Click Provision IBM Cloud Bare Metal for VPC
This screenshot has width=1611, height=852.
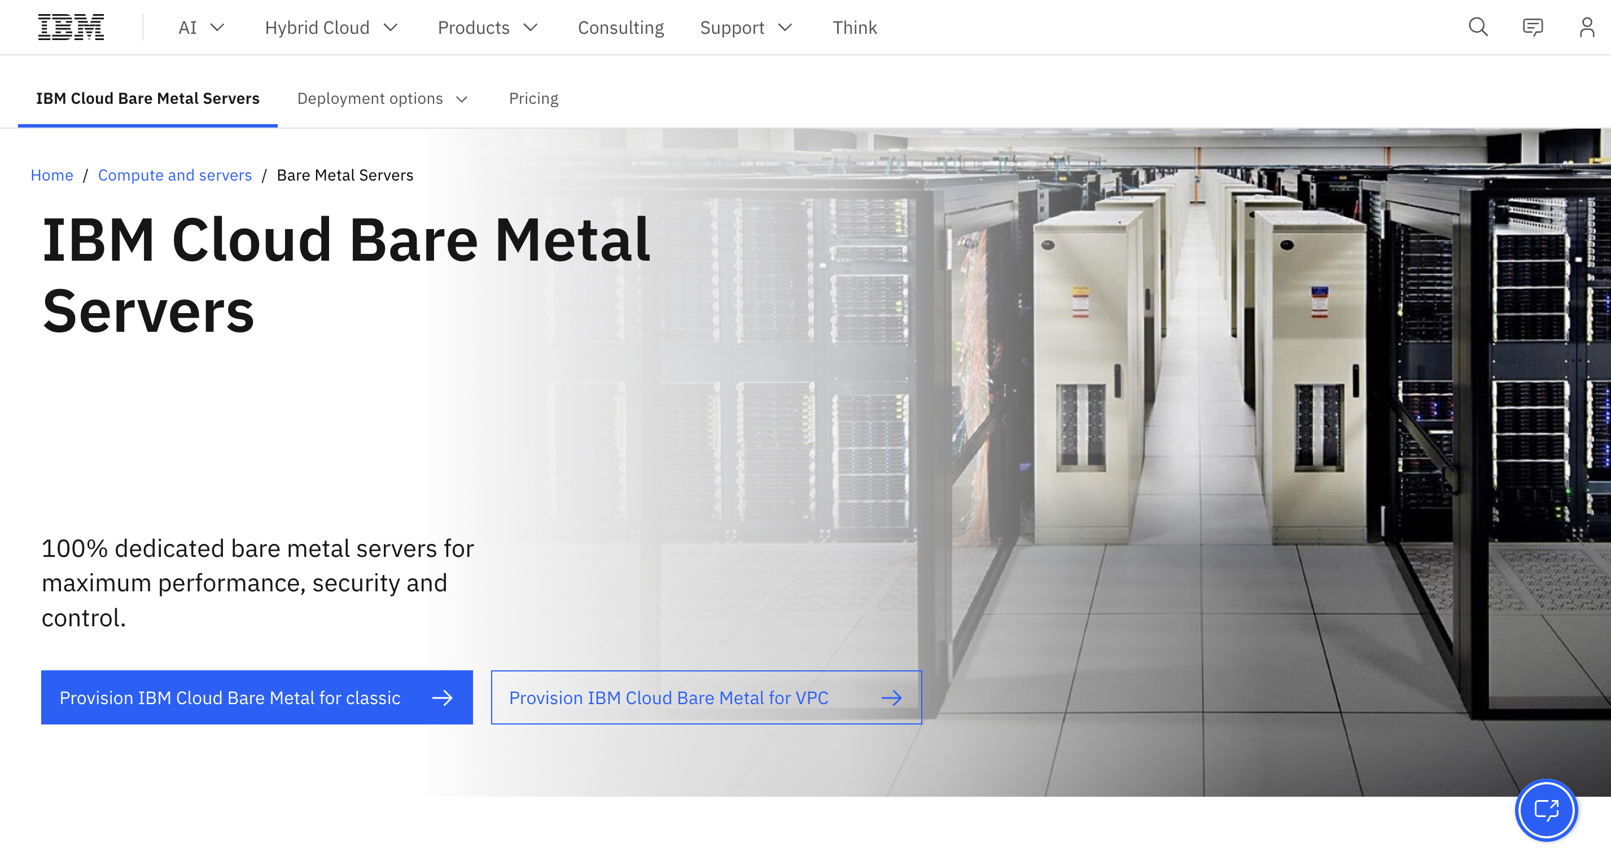[x=706, y=697]
